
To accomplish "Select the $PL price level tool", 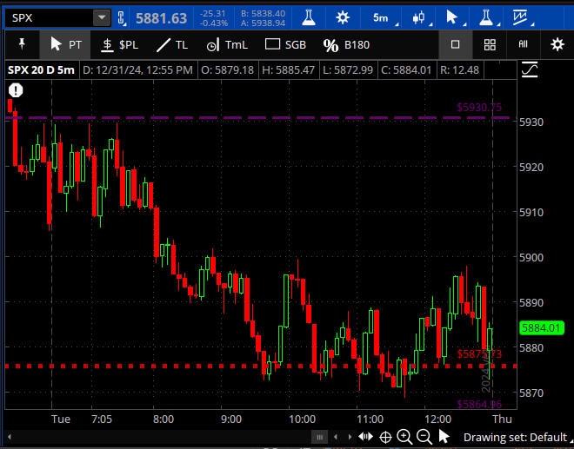I will 118,44.
